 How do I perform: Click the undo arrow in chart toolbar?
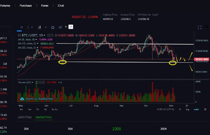click(x=66, y=27)
